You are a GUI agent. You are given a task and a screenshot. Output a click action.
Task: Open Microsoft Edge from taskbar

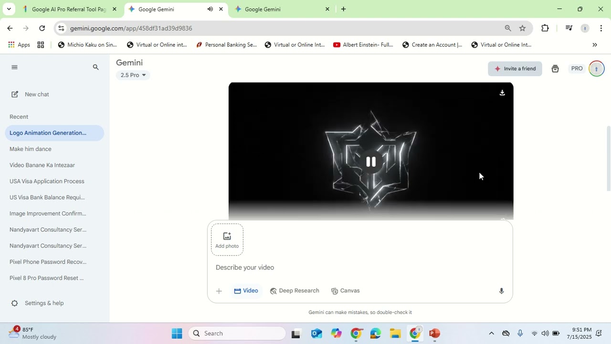coord(375,333)
